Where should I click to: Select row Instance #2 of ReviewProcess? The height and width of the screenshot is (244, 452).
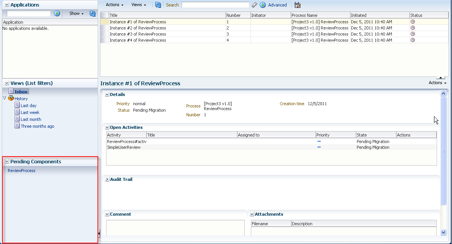click(274, 28)
